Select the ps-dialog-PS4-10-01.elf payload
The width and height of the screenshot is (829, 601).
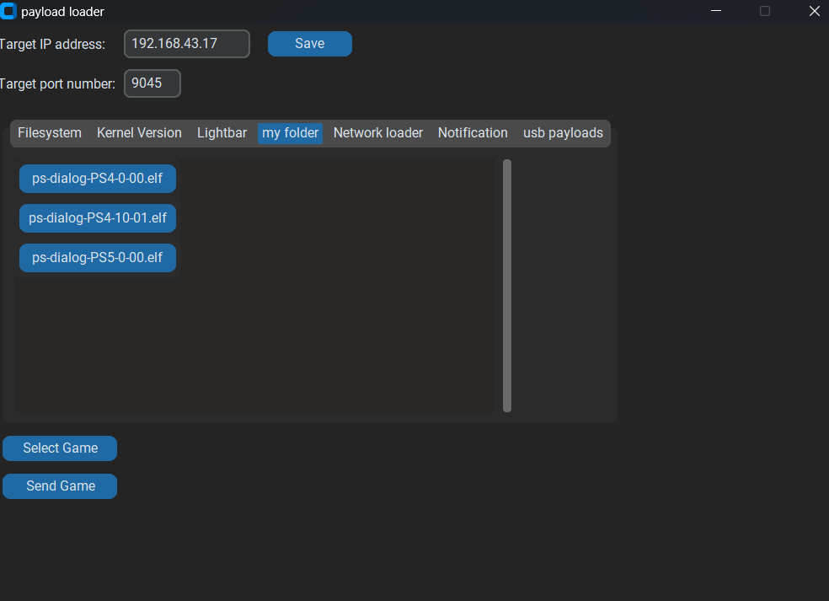pos(97,217)
